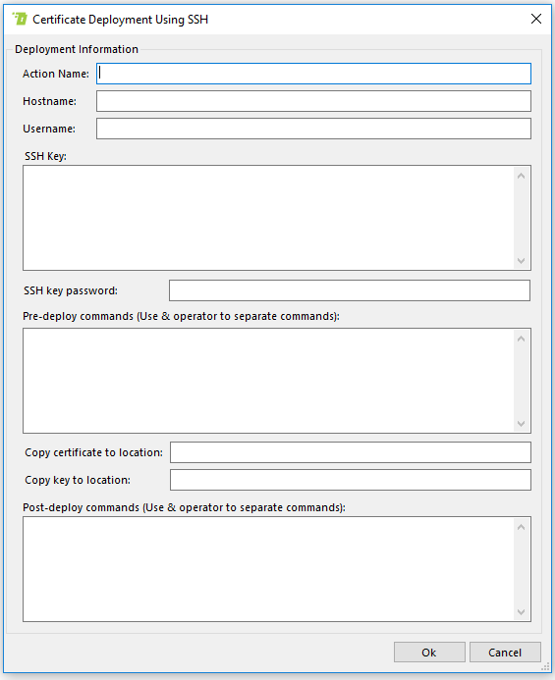This screenshot has width=555, height=680.
Task: Select the Copy certificate to location field
Action: click(351, 452)
